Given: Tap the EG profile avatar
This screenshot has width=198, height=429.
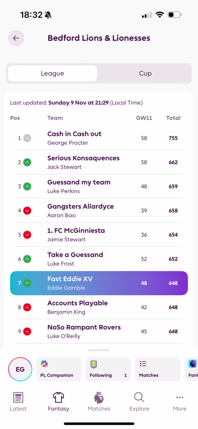Looking at the screenshot, I should [20, 370].
